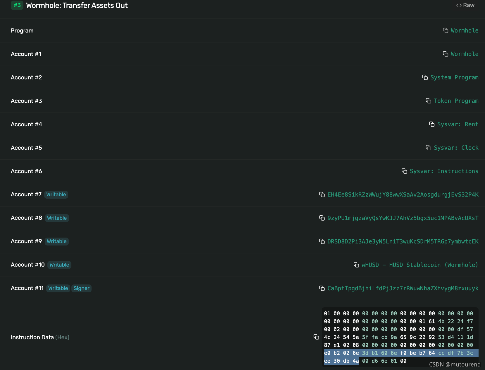Screen dimensions: 485x370
Task: Click the Account #2 label
Action: [x=26, y=77]
